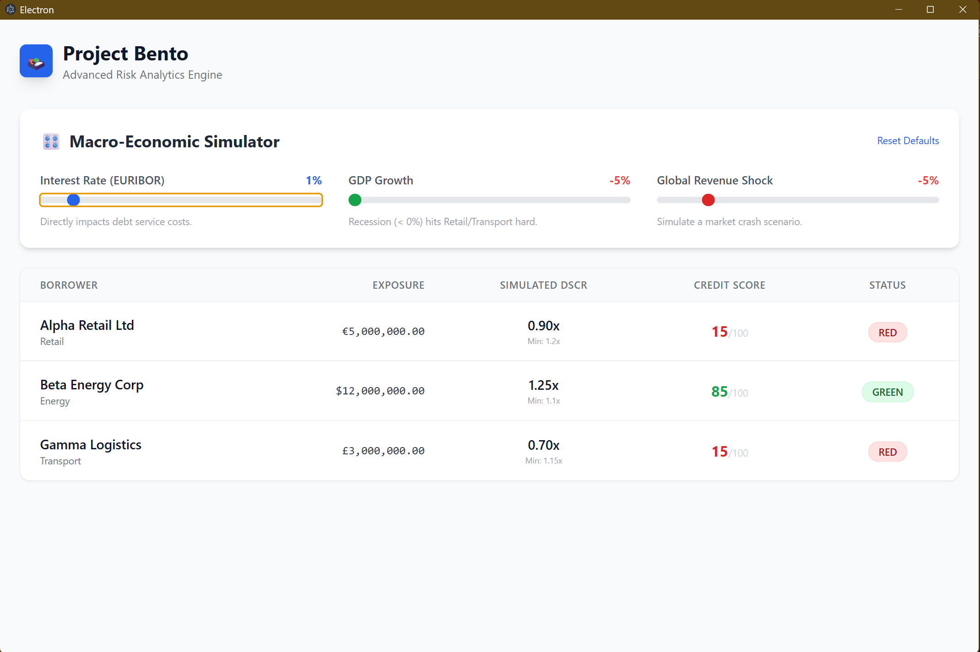Click the BORROWER column header

point(69,285)
